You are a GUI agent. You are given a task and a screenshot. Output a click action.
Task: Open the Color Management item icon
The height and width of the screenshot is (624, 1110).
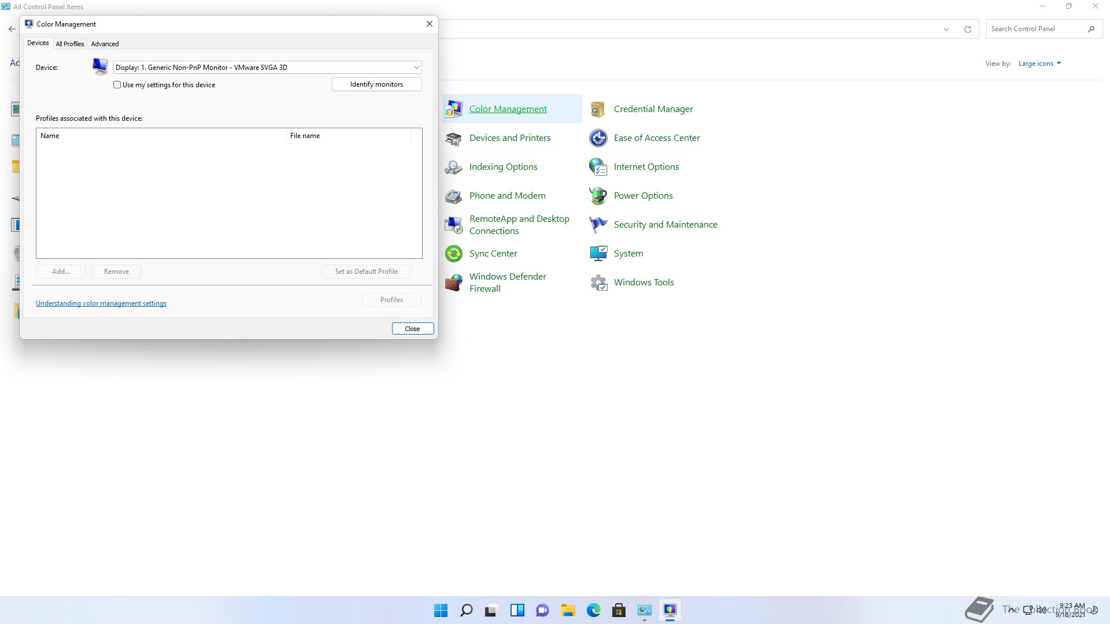tap(454, 109)
